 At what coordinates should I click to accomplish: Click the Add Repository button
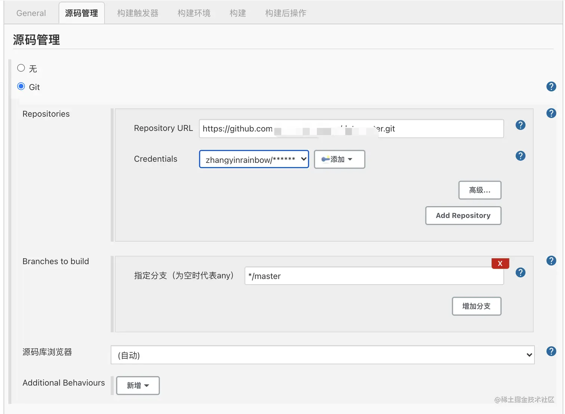point(463,216)
